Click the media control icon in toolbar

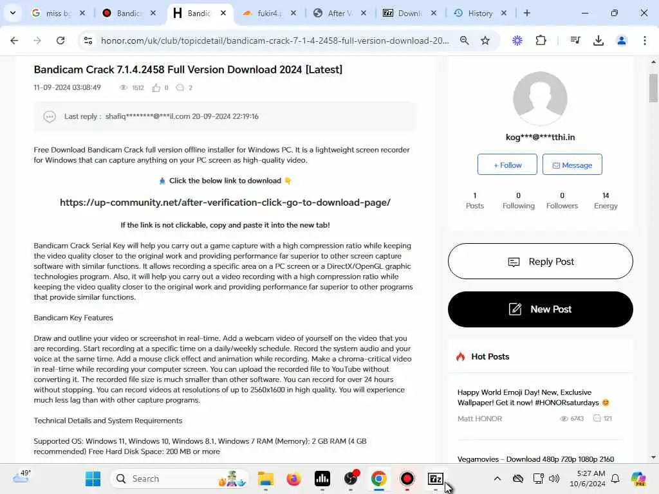click(575, 41)
